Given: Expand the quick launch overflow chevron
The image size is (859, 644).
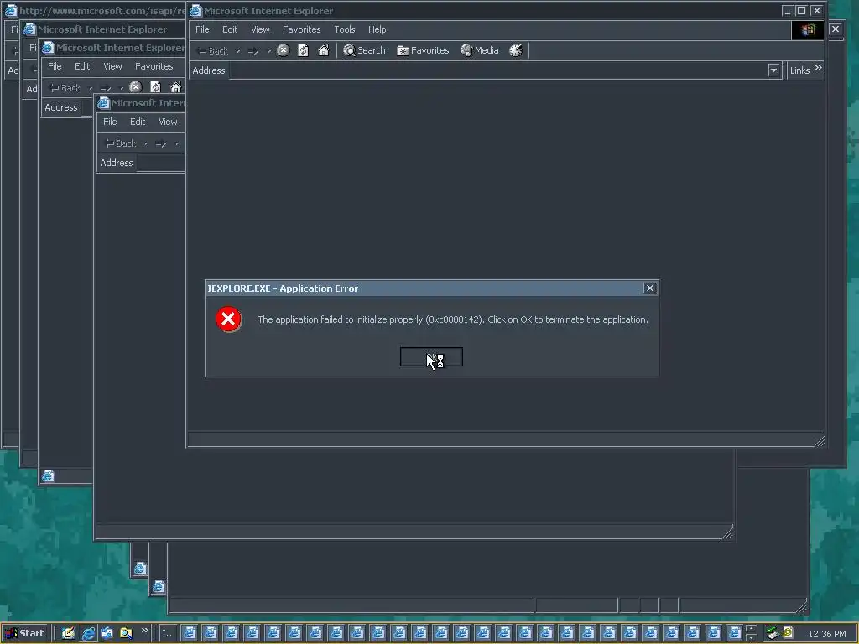Looking at the screenshot, I should (144, 631).
